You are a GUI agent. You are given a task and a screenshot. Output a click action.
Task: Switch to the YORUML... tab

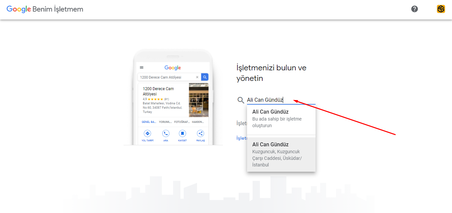(165, 122)
